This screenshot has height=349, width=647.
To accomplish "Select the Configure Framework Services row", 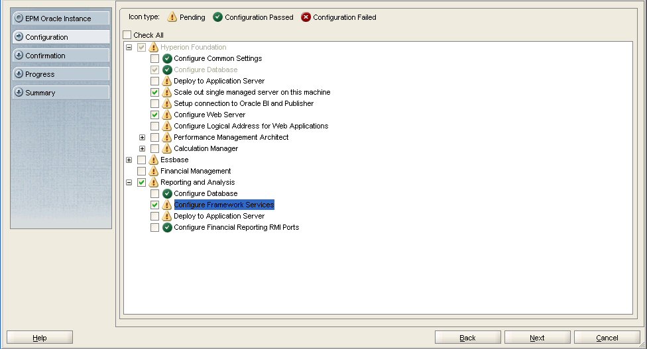I will tap(224, 205).
